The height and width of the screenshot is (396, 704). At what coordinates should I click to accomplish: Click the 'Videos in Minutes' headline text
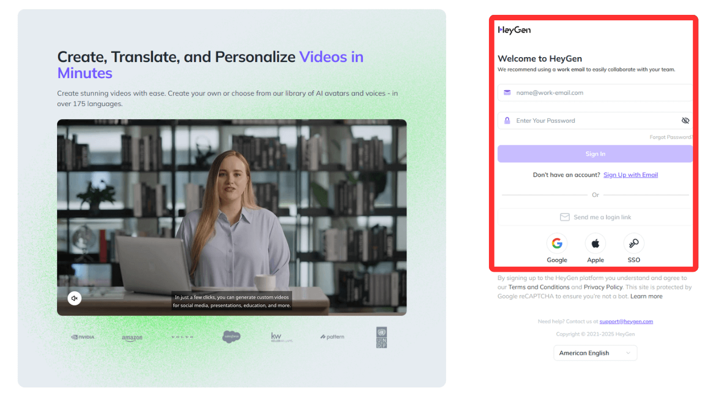(x=210, y=65)
